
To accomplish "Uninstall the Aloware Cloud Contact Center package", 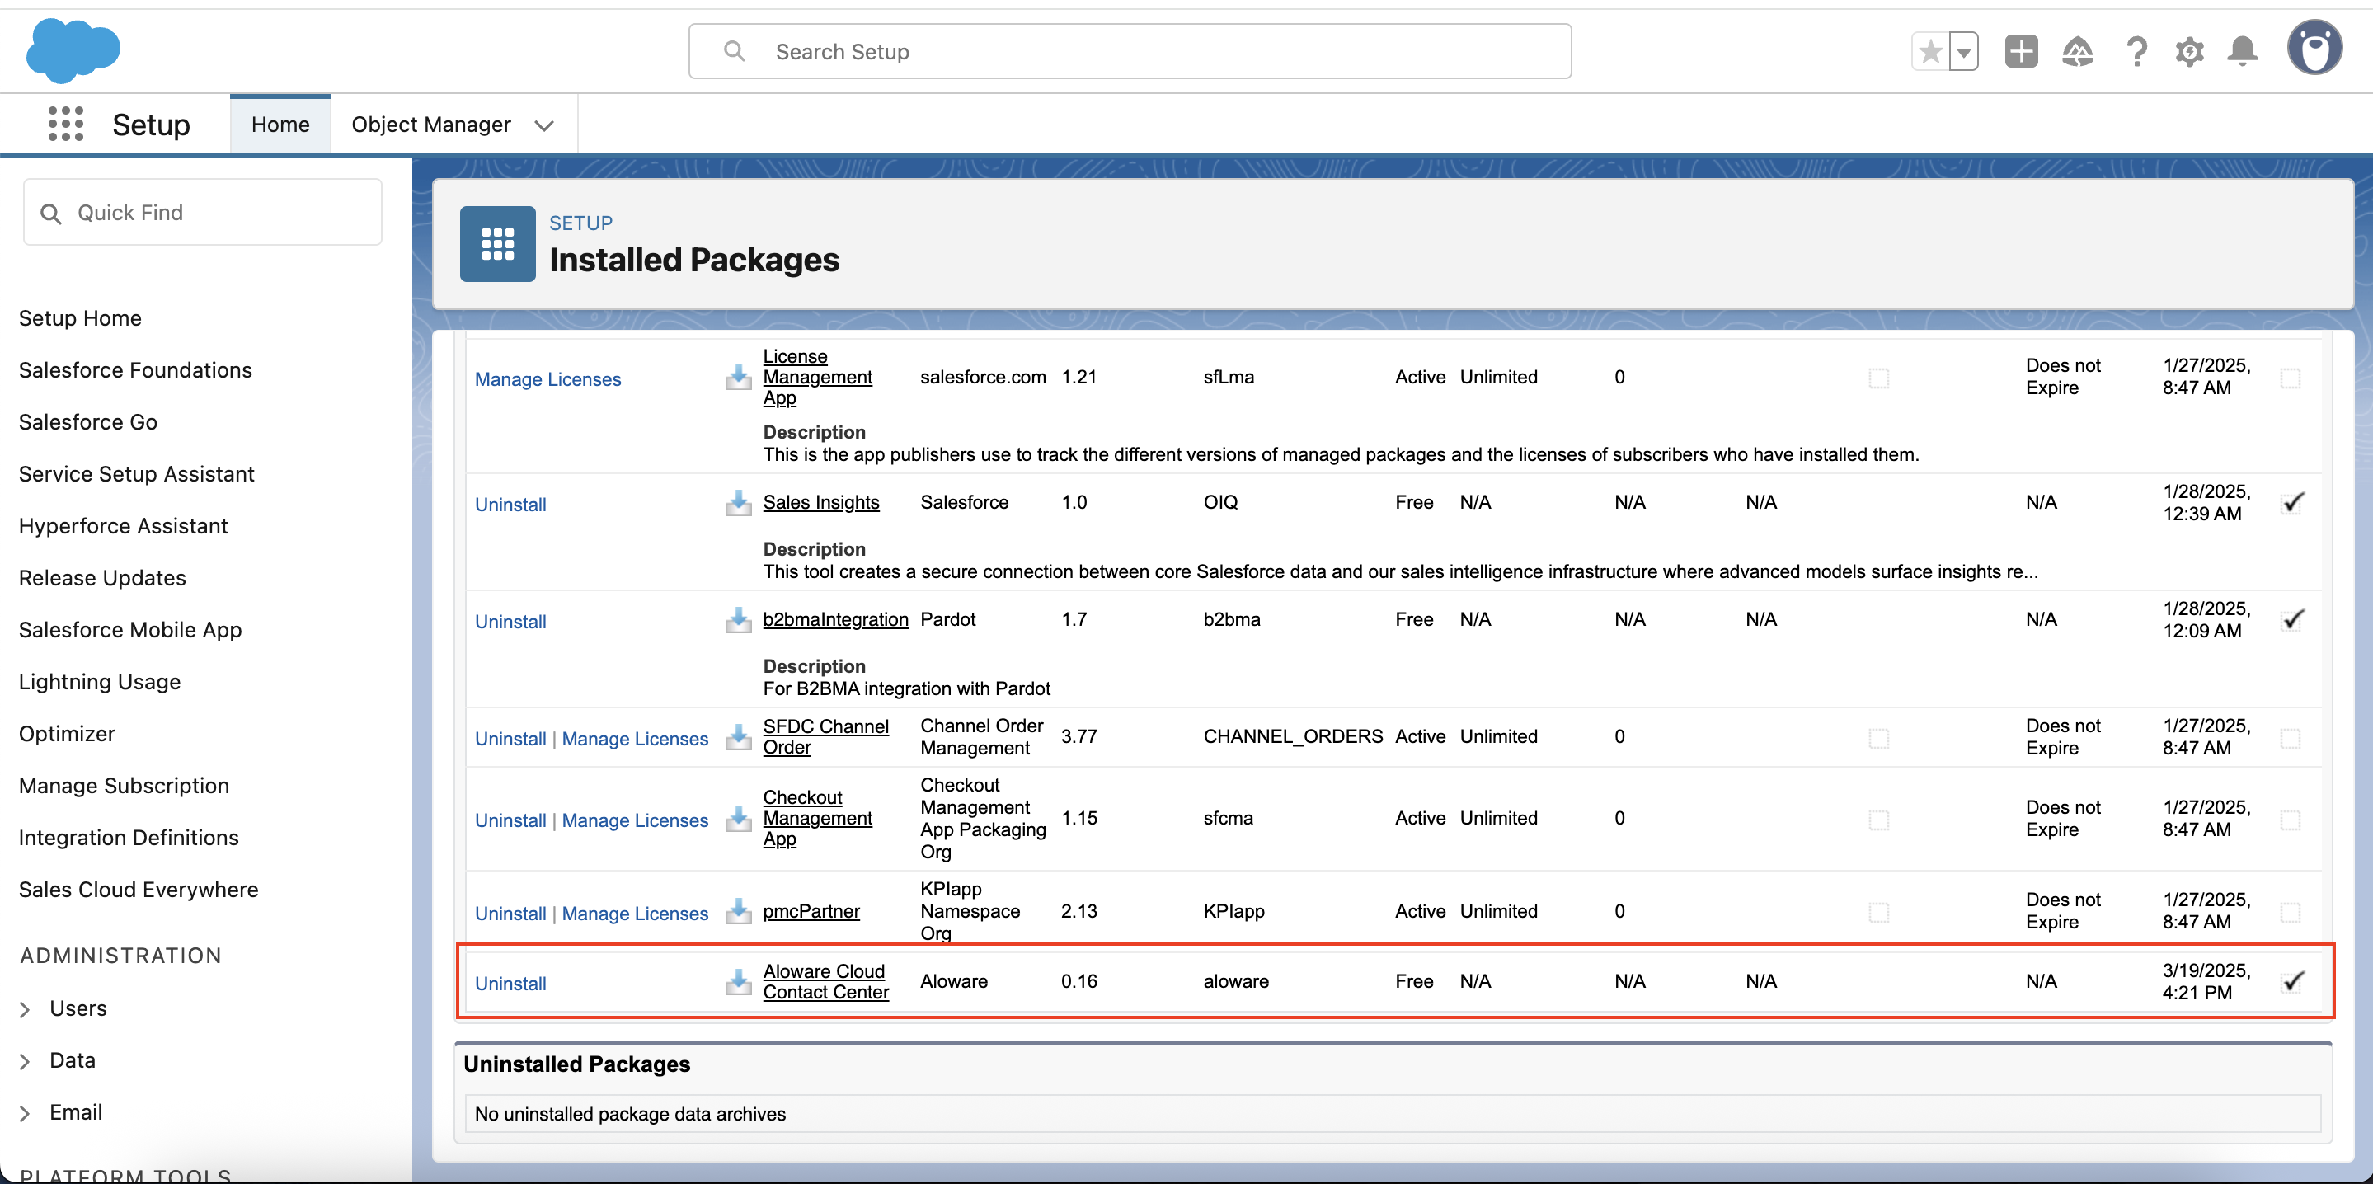I will pyautogui.click(x=510, y=984).
